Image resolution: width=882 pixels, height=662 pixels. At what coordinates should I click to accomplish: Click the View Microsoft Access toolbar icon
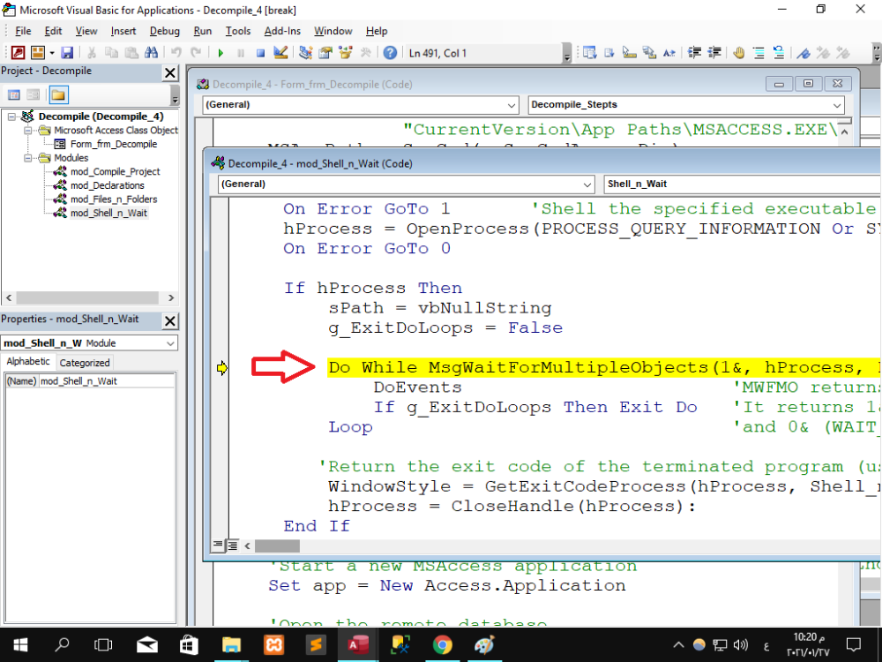[x=18, y=53]
